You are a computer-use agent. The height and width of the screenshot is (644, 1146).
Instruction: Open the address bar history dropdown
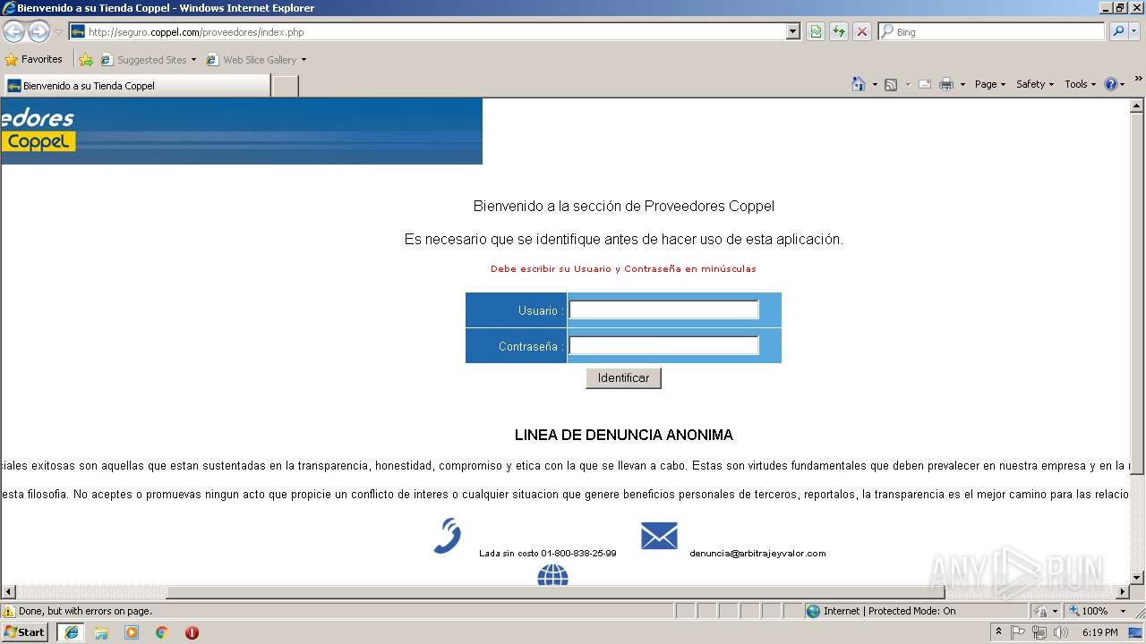click(x=793, y=31)
